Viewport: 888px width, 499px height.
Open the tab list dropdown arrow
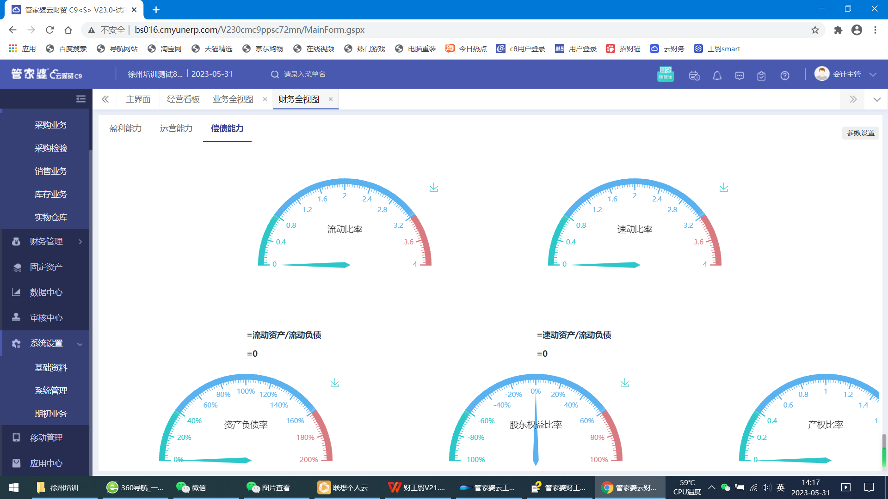pyautogui.click(x=876, y=99)
